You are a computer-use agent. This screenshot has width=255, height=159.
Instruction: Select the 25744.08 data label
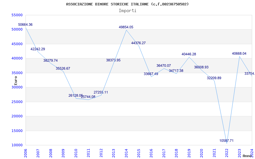(x=88, y=97)
